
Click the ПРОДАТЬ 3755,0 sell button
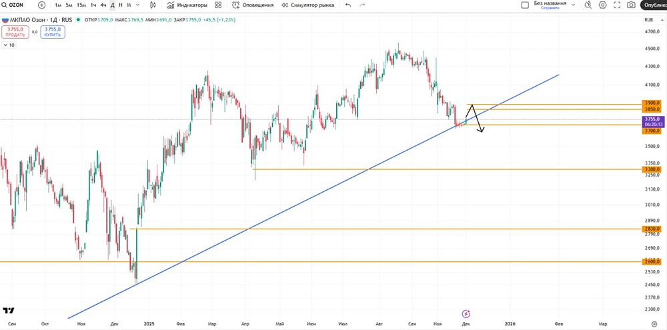click(x=15, y=32)
